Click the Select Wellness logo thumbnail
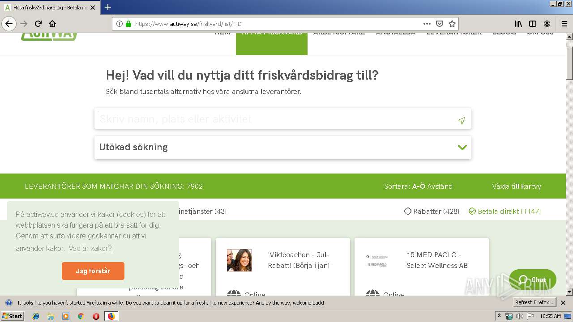This screenshot has height=322, width=573. pyautogui.click(x=377, y=260)
